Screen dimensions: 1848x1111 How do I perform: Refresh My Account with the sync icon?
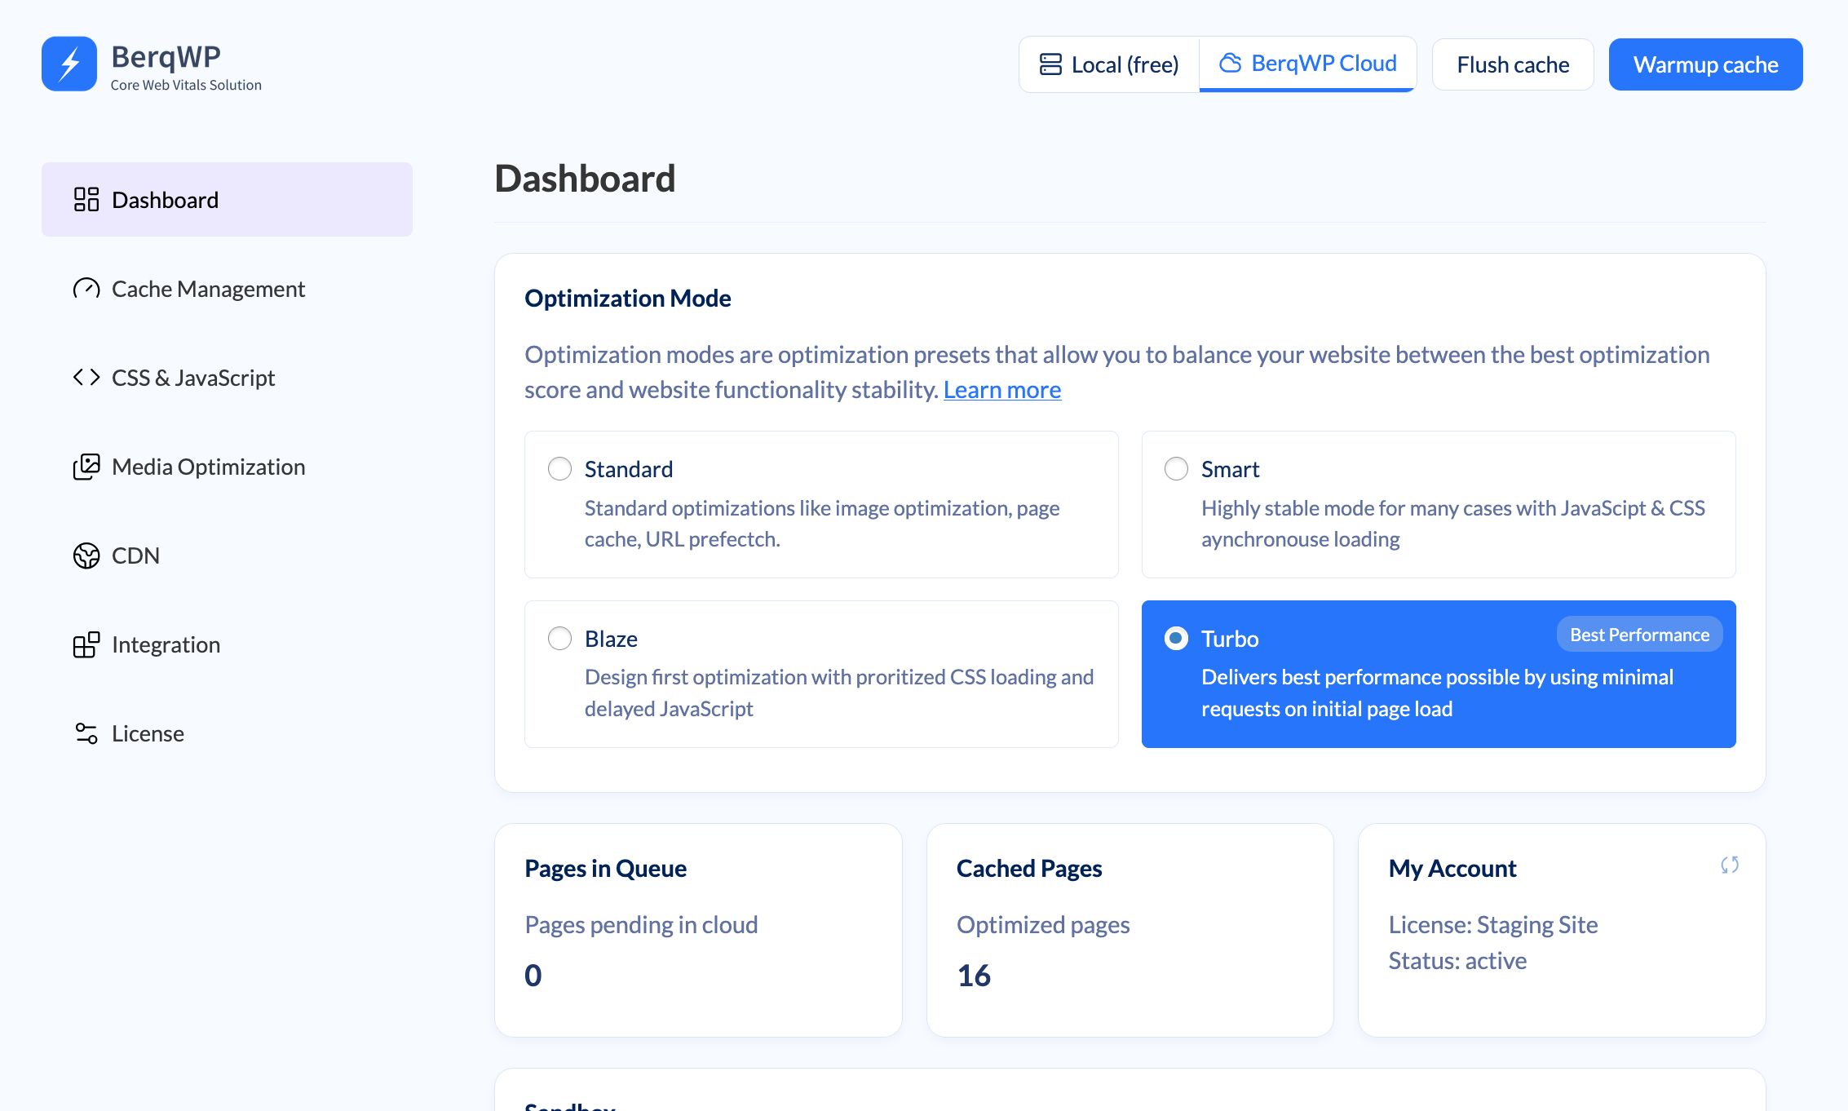tap(1730, 865)
